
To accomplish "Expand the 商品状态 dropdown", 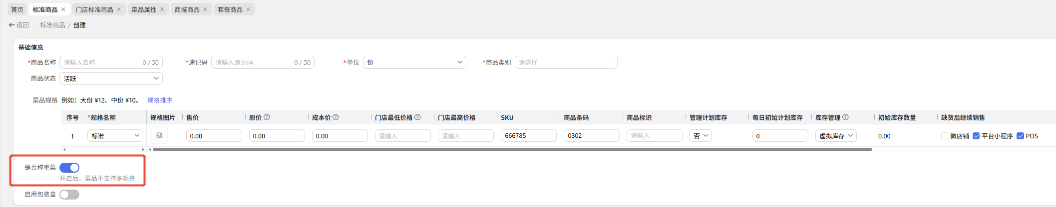I will coord(111,79).
